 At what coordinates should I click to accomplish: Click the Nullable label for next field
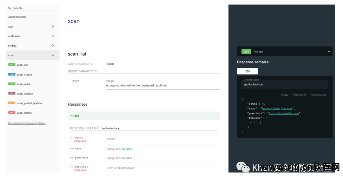click(127, 149)
